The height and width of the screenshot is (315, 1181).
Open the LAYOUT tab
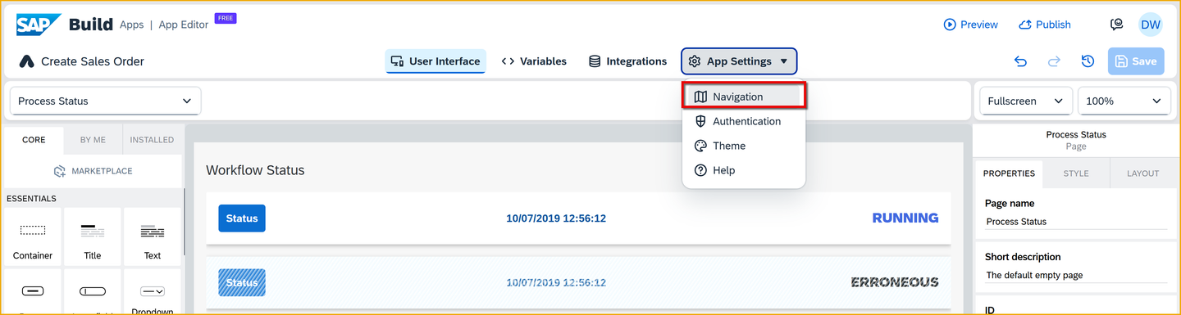point(1142,173)
